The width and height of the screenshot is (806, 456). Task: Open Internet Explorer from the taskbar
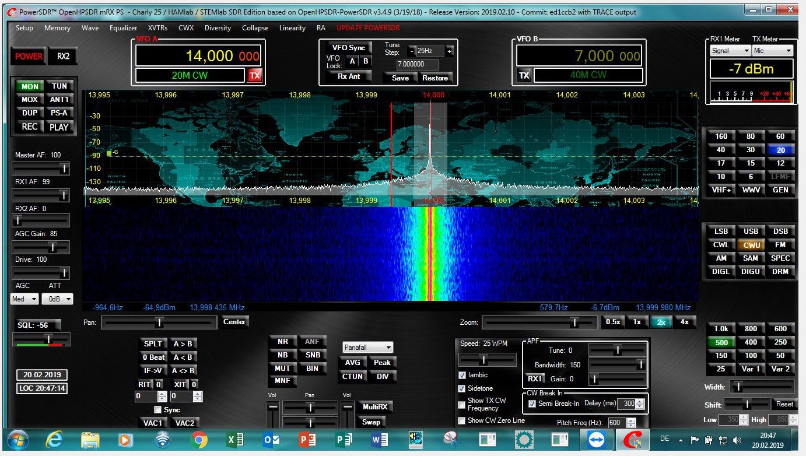54,440
